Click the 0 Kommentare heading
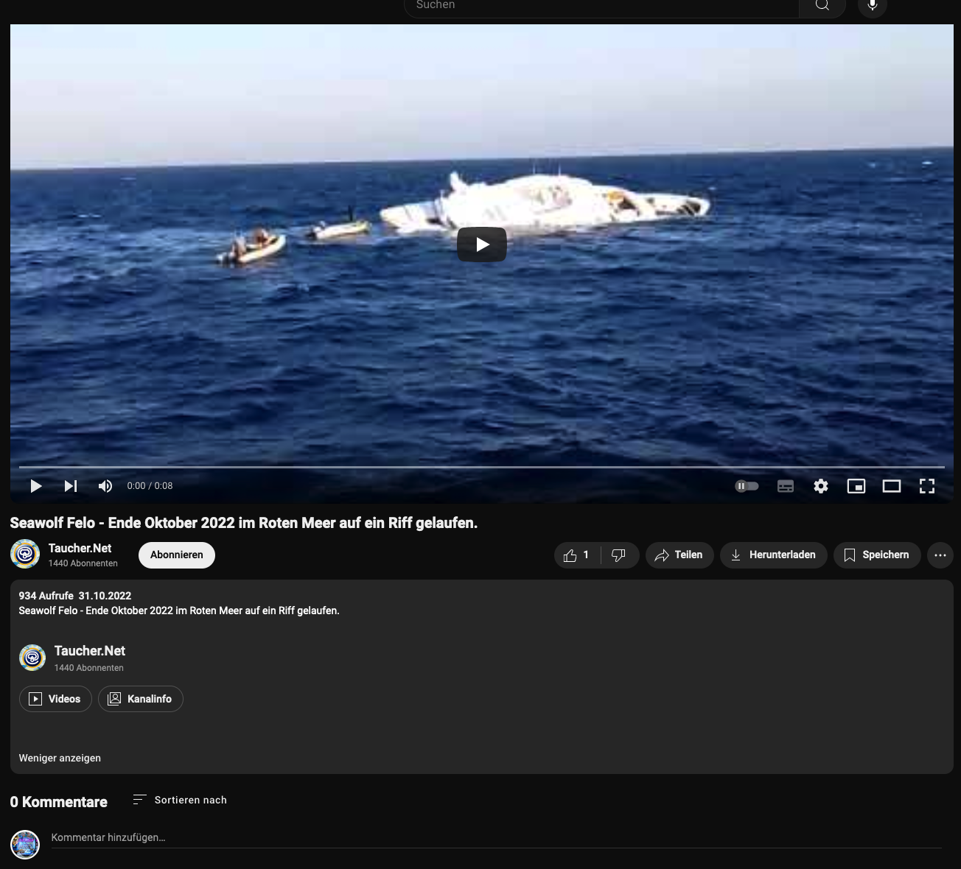The width and height of the screenshot is (961, 869). tap(59, 802)
